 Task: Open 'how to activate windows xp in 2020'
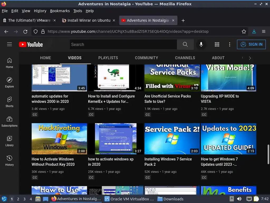coord(111,162)
